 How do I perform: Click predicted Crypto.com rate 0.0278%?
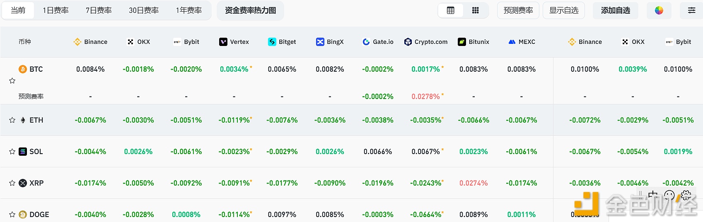click(426, 97)
